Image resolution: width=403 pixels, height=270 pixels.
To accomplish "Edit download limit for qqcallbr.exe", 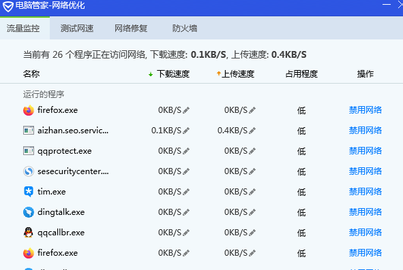I will pyautogui.click(x=186, y=233).
